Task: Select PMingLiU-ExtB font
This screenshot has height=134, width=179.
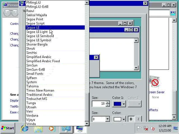Action: (55, 7)
